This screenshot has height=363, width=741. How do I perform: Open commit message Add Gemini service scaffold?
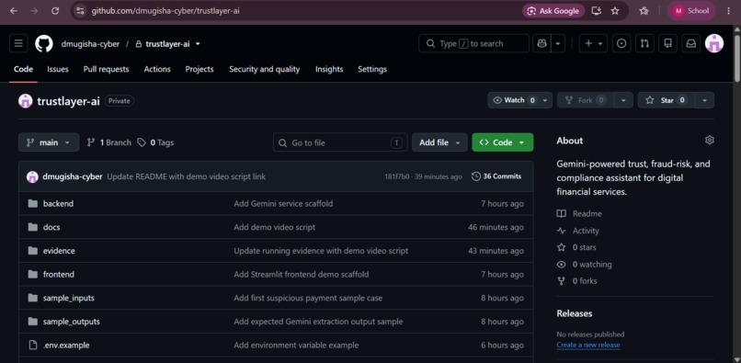[x=283, y=204]
